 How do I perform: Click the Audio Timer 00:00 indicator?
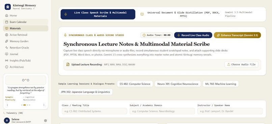156,35
